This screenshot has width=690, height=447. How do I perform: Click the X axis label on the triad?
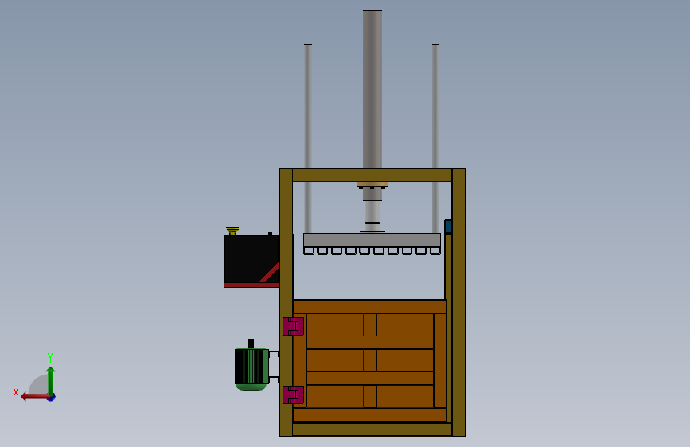16,392
